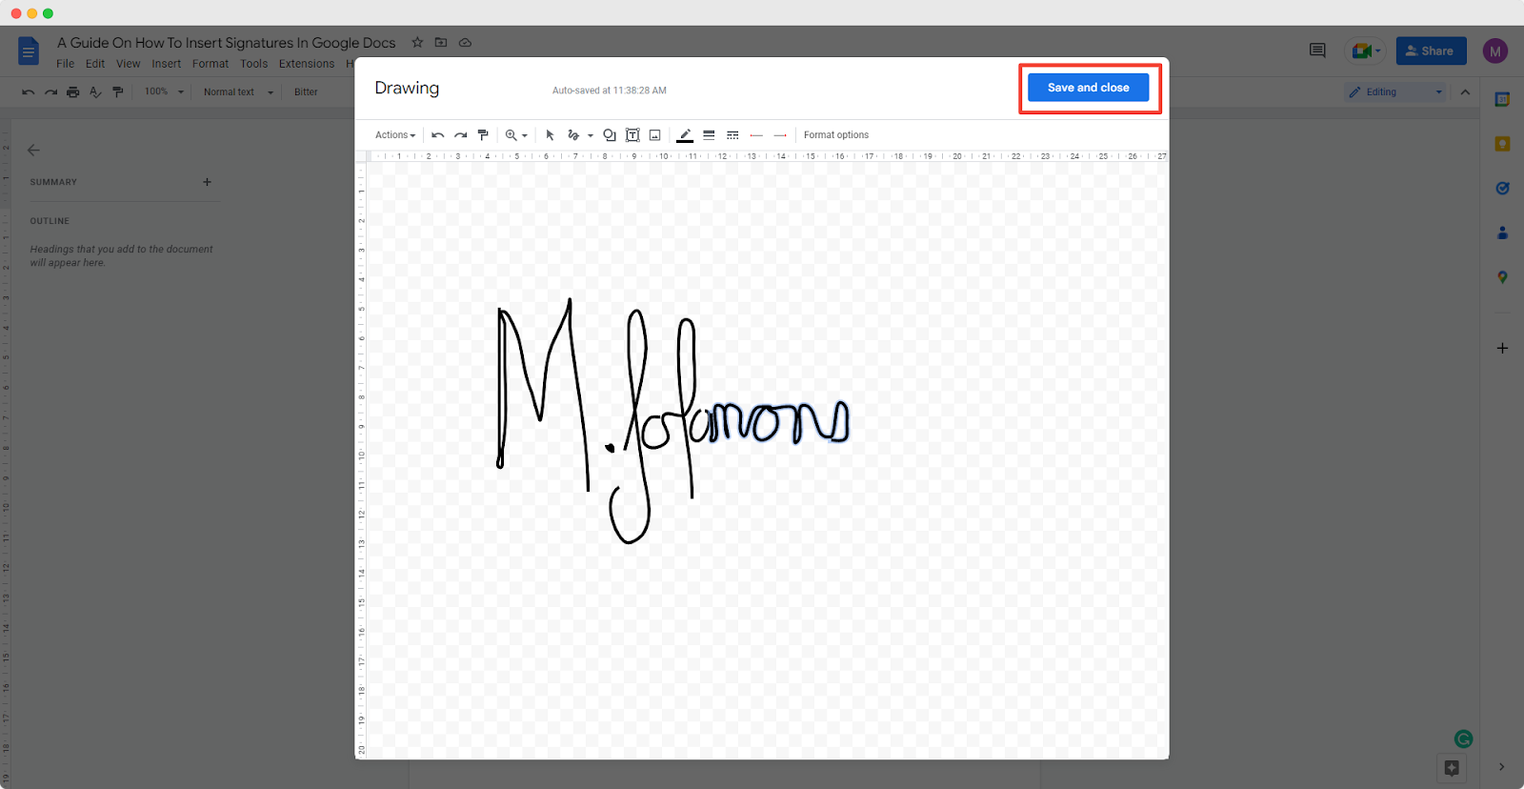Click Paint format in the Drawing toolbar
This screenshot has width=1524, height=789.
coord(483,135)
